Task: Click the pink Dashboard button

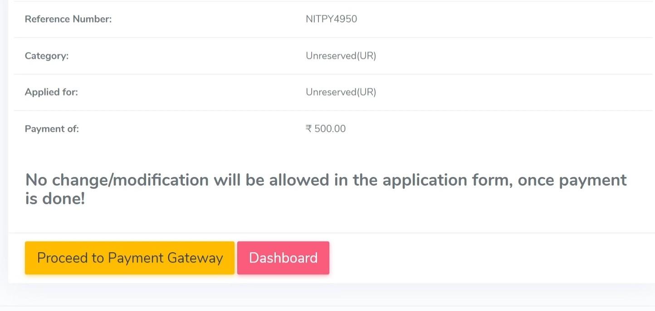Action: pyautogui.click(x=283, y=258)
